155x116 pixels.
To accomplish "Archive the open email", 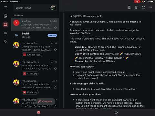I will coord(129,7).
